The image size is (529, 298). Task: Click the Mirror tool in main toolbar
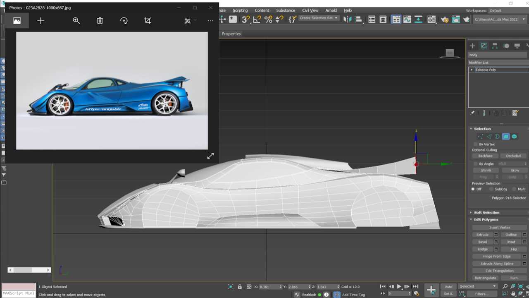click(x=347, y=19)
